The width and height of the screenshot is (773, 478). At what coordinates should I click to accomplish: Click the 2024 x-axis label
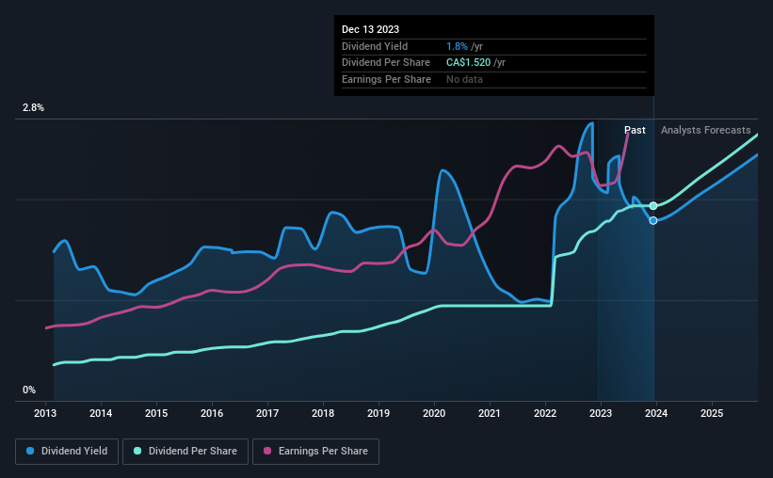point(656,413)
